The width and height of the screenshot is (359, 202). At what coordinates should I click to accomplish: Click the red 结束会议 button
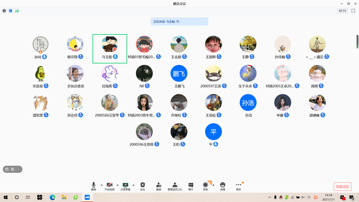click(x=342, y=186)
